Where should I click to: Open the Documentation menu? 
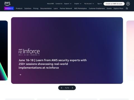[46, 8]
